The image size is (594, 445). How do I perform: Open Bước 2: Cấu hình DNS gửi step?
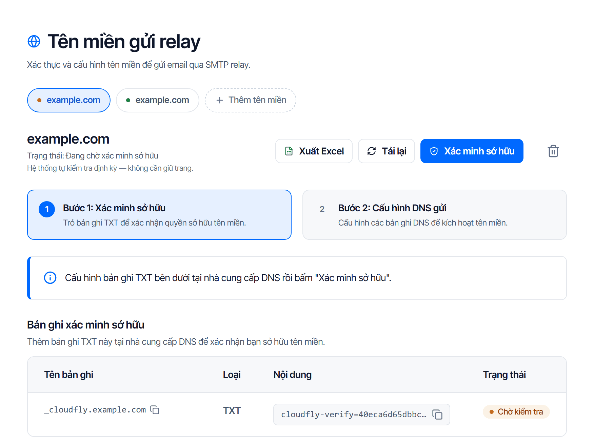(435, 215)
